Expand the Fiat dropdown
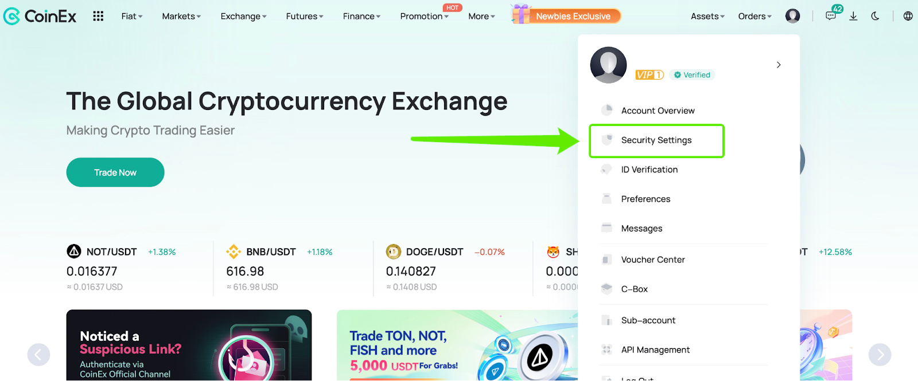This screenshot has width=918, height=381. (x=131, y=16)
